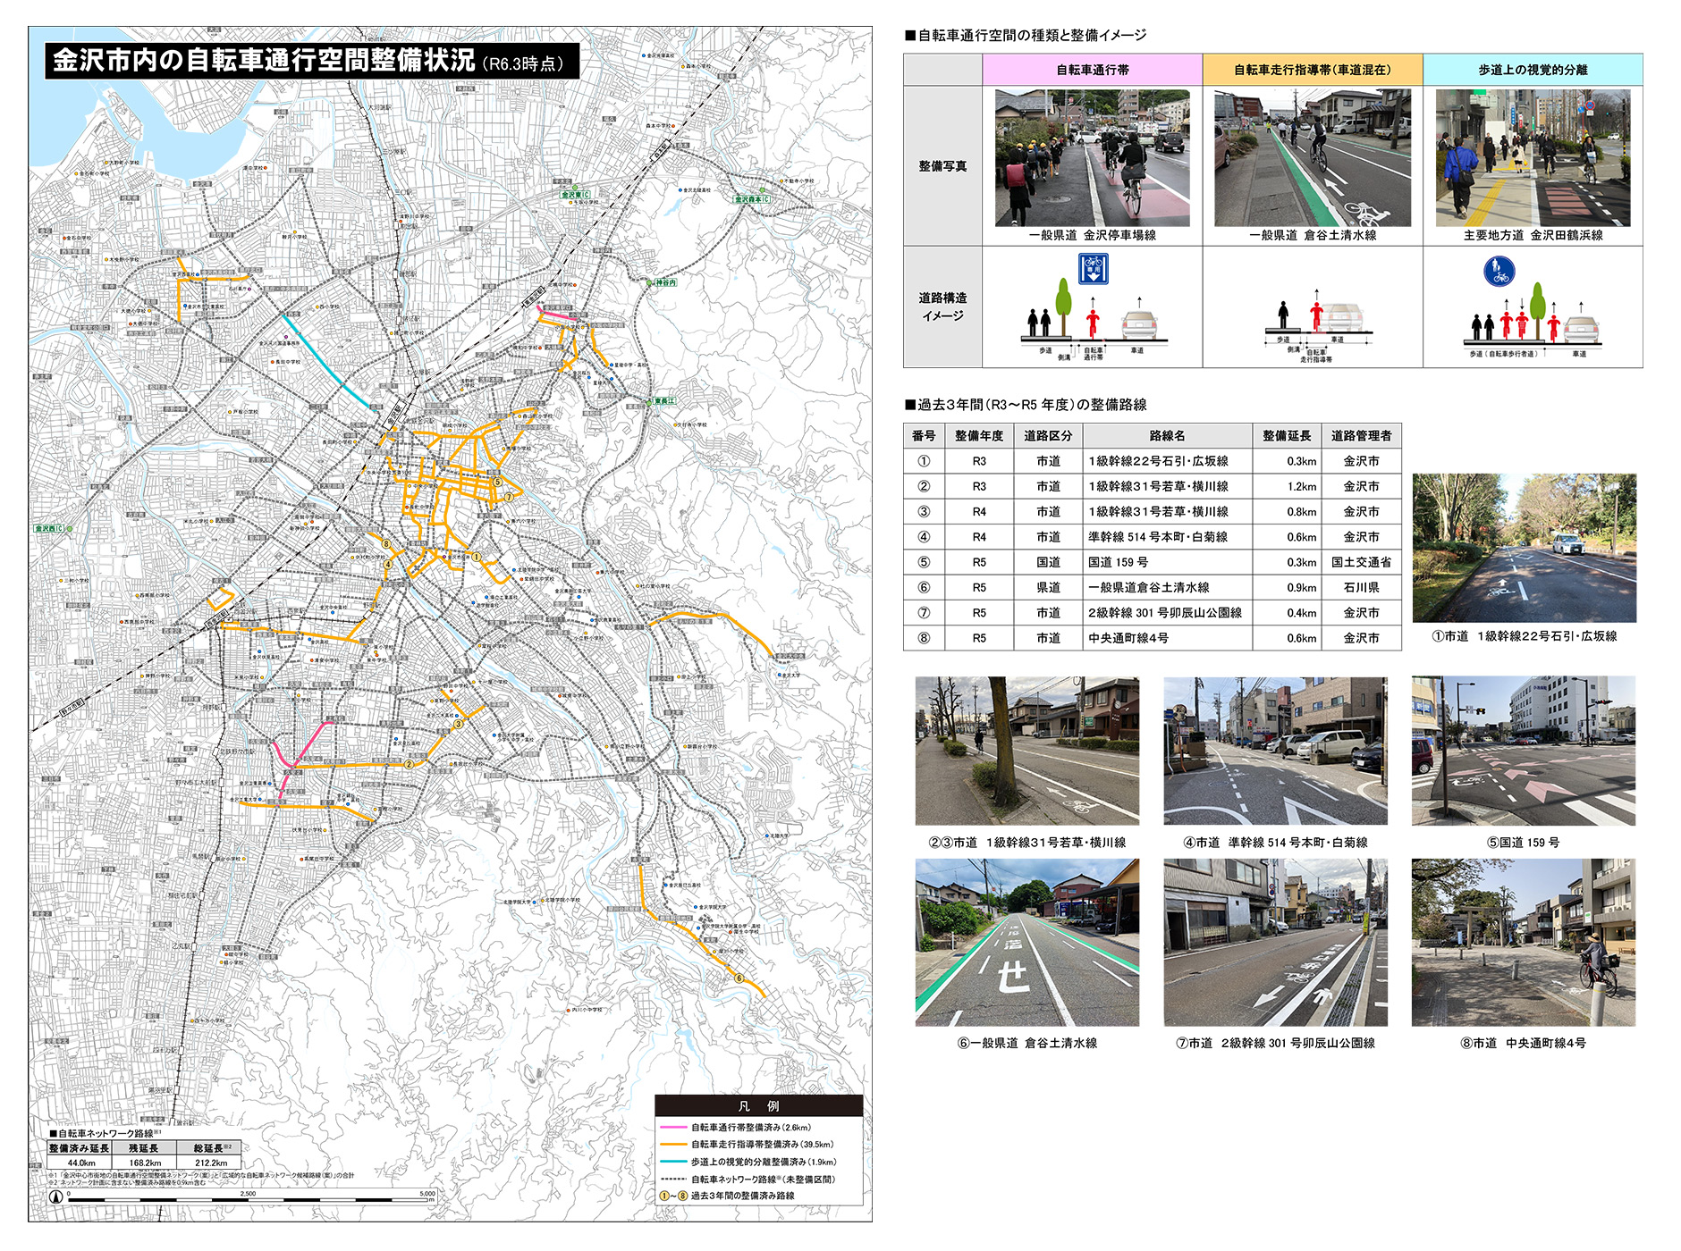Click the 東長江 green label on the map
This screenshot has height=1251, width=1681.
[x=663, y=401]
